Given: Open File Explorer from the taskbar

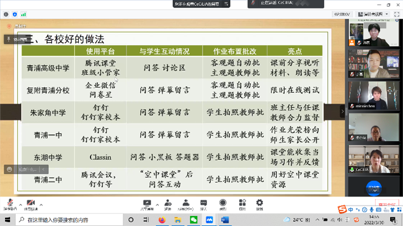Looking at the screenshot, I should (177, 220).
